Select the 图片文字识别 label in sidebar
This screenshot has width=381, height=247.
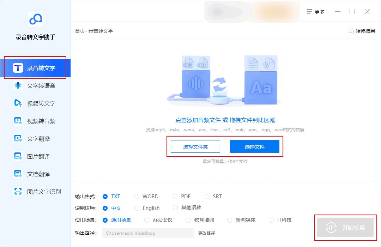point(44,192)
